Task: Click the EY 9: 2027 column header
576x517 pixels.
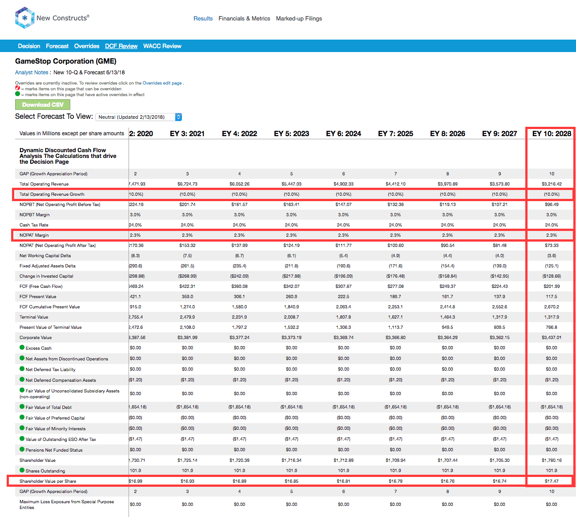Action: [x=499, y=133]
